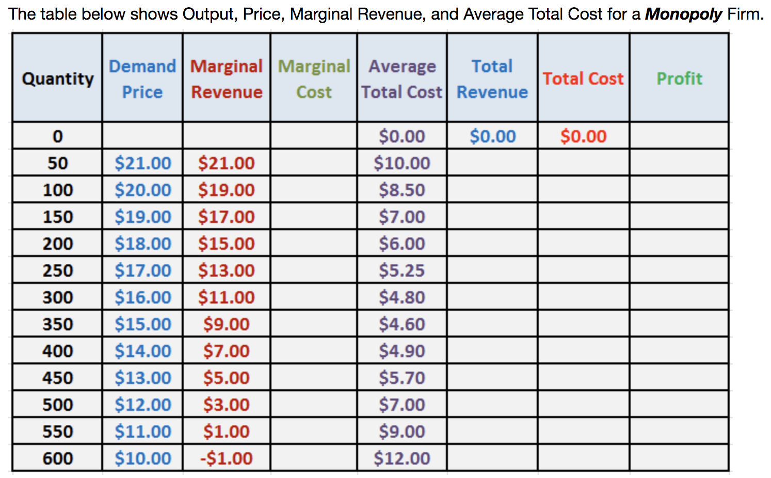Select the Marginal Revenue header
Viewport: 771px width, 478px height.
226,78
